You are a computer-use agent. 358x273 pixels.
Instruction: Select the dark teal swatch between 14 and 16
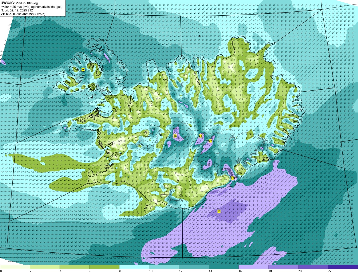224,267
